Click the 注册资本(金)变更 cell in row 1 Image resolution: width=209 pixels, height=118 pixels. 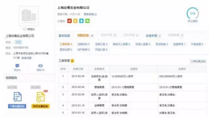pyautogui.click(x=99, y=78)
